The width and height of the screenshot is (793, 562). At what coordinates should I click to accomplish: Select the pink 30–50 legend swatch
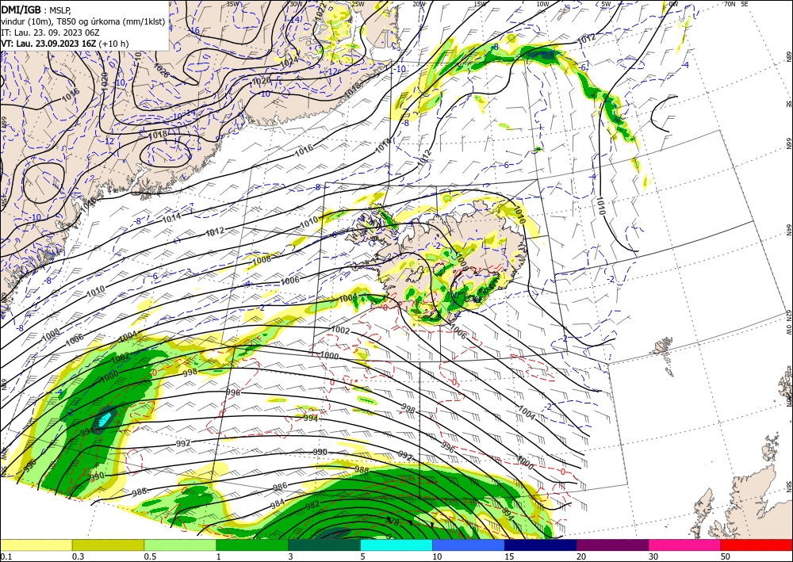coord(685,545)
